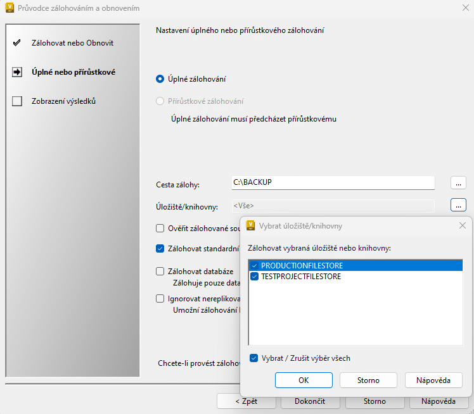Image resolution: width=474 pixels, height=414 pixels.
Task: Uncheck PRODUCTIONFILESTORE in the list
Action: (254, 266)
